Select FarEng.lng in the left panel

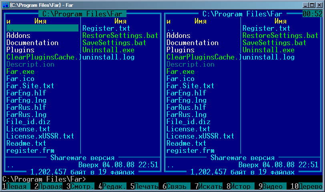tap(26, 100)
